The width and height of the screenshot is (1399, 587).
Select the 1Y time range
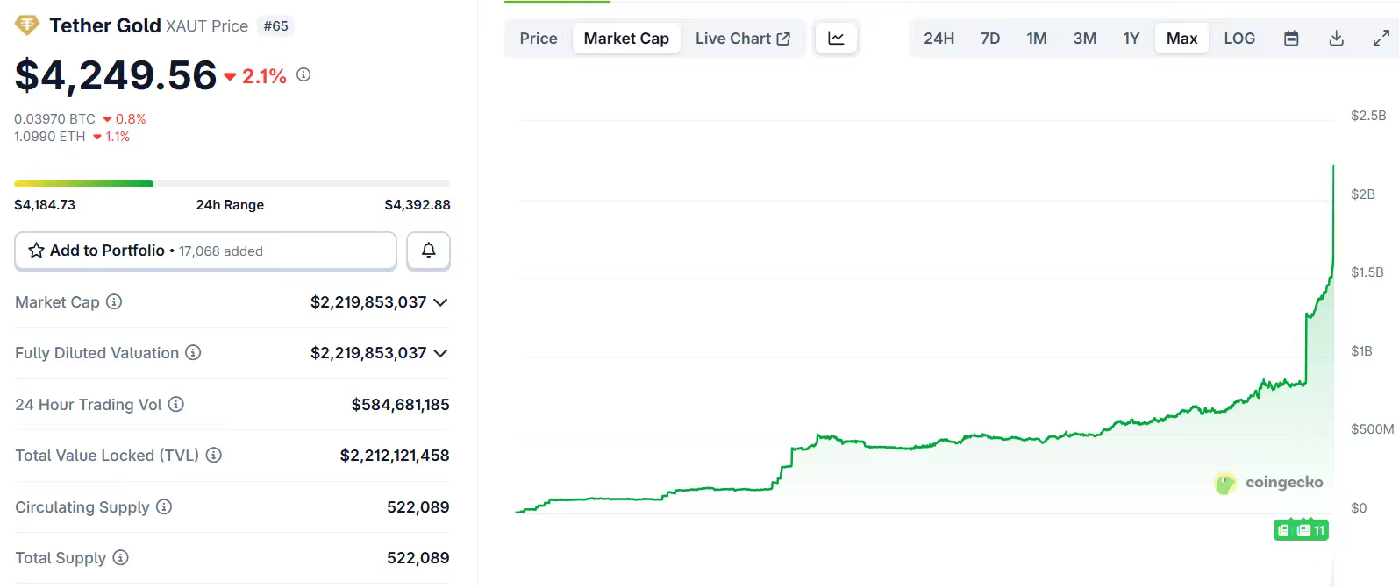pyautogui.click(x=1131, y=39)
